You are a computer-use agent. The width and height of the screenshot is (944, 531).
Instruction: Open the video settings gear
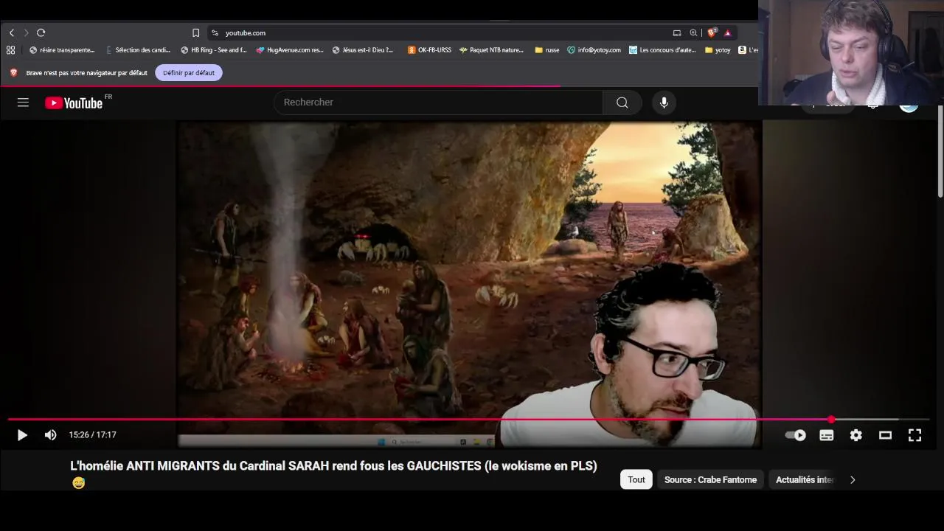click(855, 435)
